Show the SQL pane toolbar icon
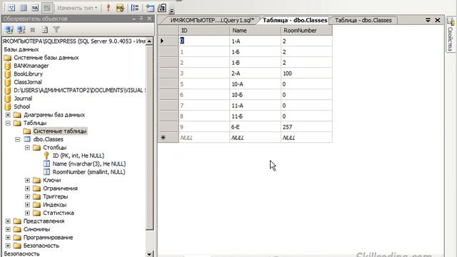The height and width of the screenshot is (257, 457). [35, 8]
